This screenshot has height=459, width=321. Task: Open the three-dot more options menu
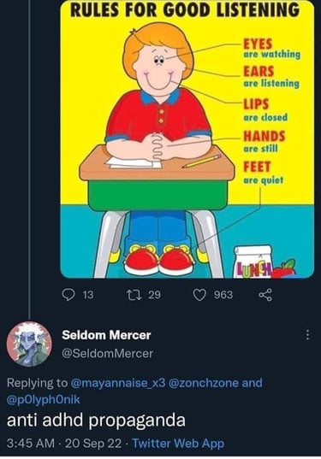[307, 335]
